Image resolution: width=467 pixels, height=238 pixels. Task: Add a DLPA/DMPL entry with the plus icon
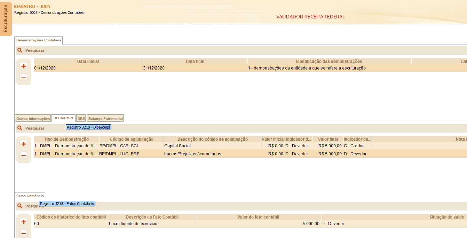click(23, 143)
